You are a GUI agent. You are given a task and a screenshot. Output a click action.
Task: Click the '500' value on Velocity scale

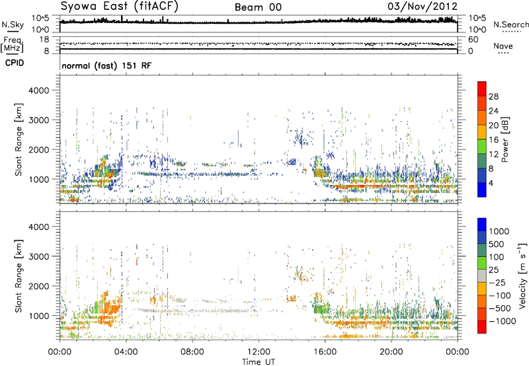point(496,244)
